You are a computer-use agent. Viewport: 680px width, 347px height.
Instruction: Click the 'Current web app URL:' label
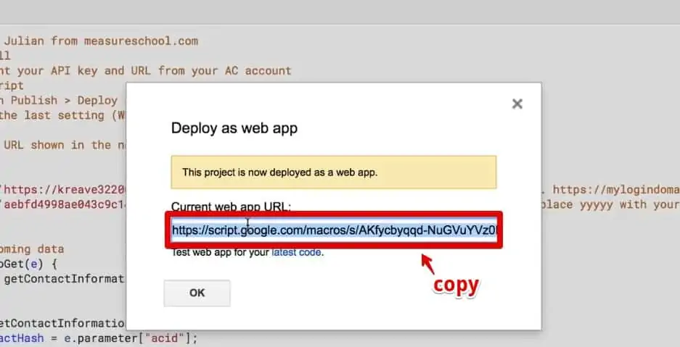[x=232, y=206]
